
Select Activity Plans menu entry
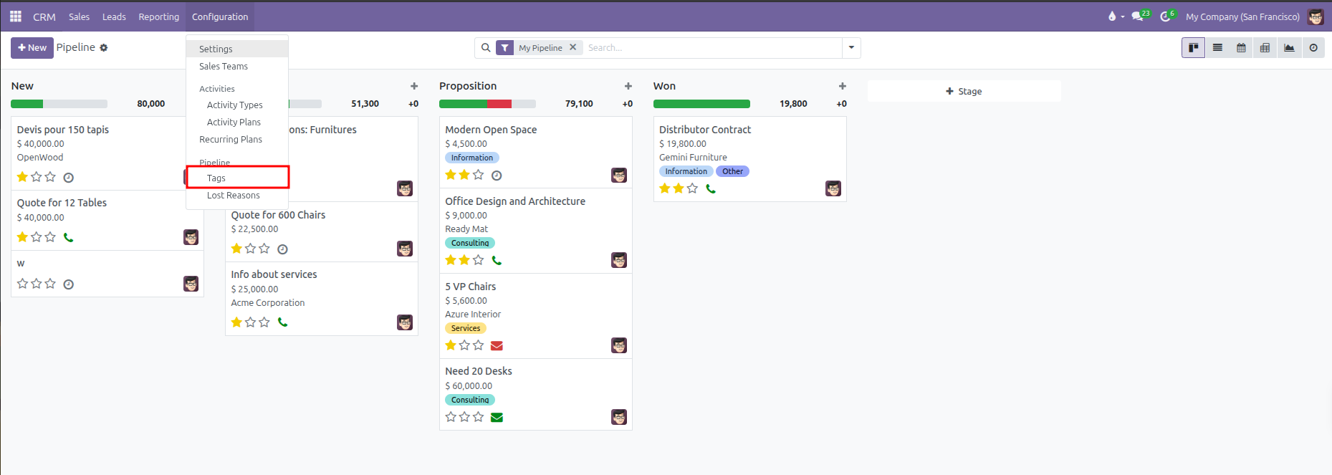[237, 123]
